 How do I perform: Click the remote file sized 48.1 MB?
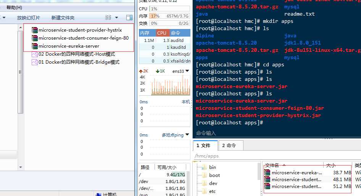coord(307,180)
